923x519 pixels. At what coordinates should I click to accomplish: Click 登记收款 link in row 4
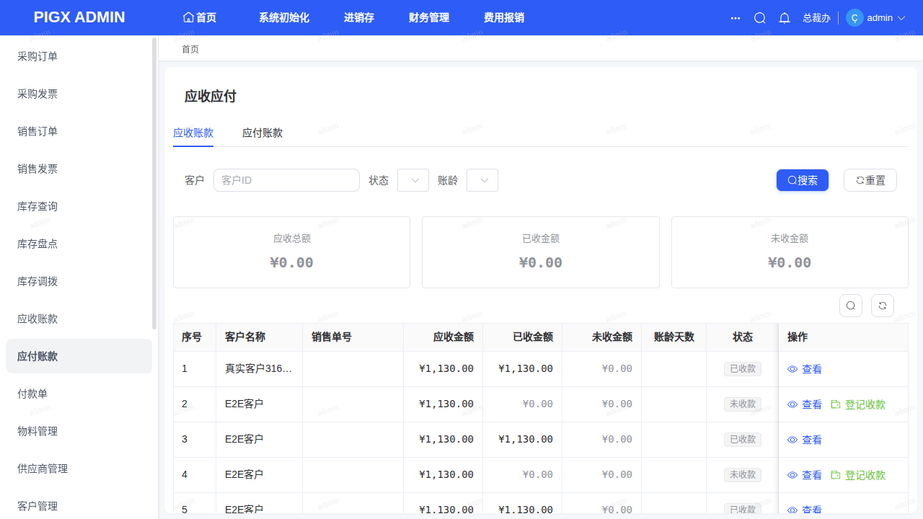point(865,475)
